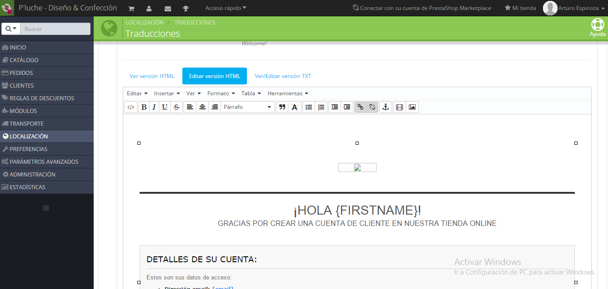608x289 pixels.
Task: Open ESTADÍSTICAS in the sidebar
Action: [47, 187]
